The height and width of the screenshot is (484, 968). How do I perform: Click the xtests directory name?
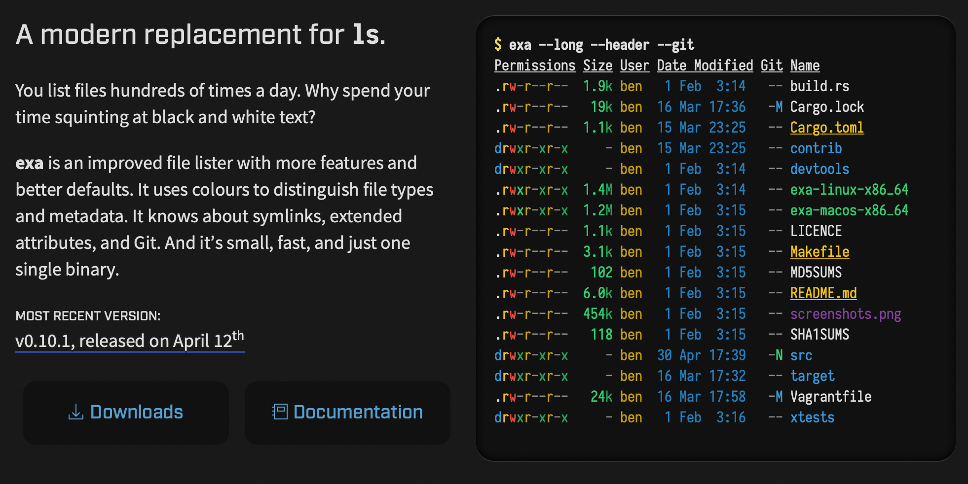(x=812, y=417)
